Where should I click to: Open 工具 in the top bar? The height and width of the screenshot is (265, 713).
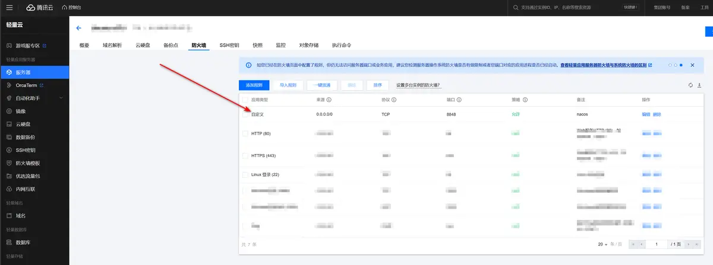click(705, 7)
